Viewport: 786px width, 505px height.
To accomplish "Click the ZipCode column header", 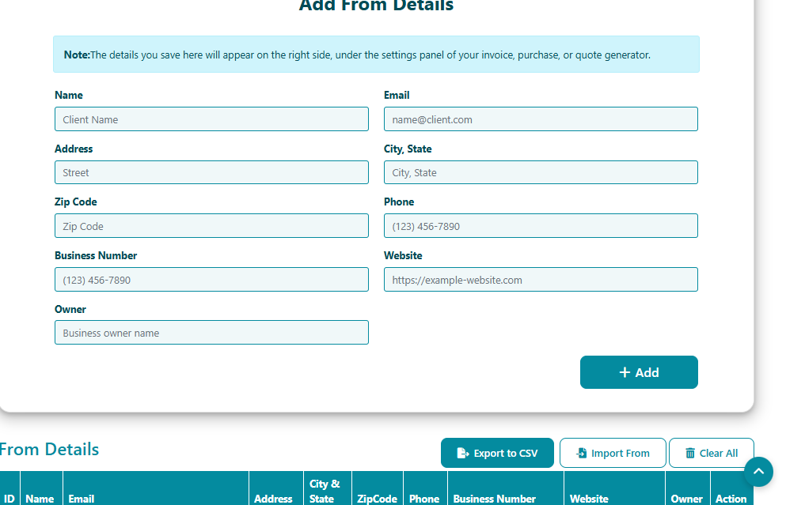I will pyautogui.click(x=377, y=499).
